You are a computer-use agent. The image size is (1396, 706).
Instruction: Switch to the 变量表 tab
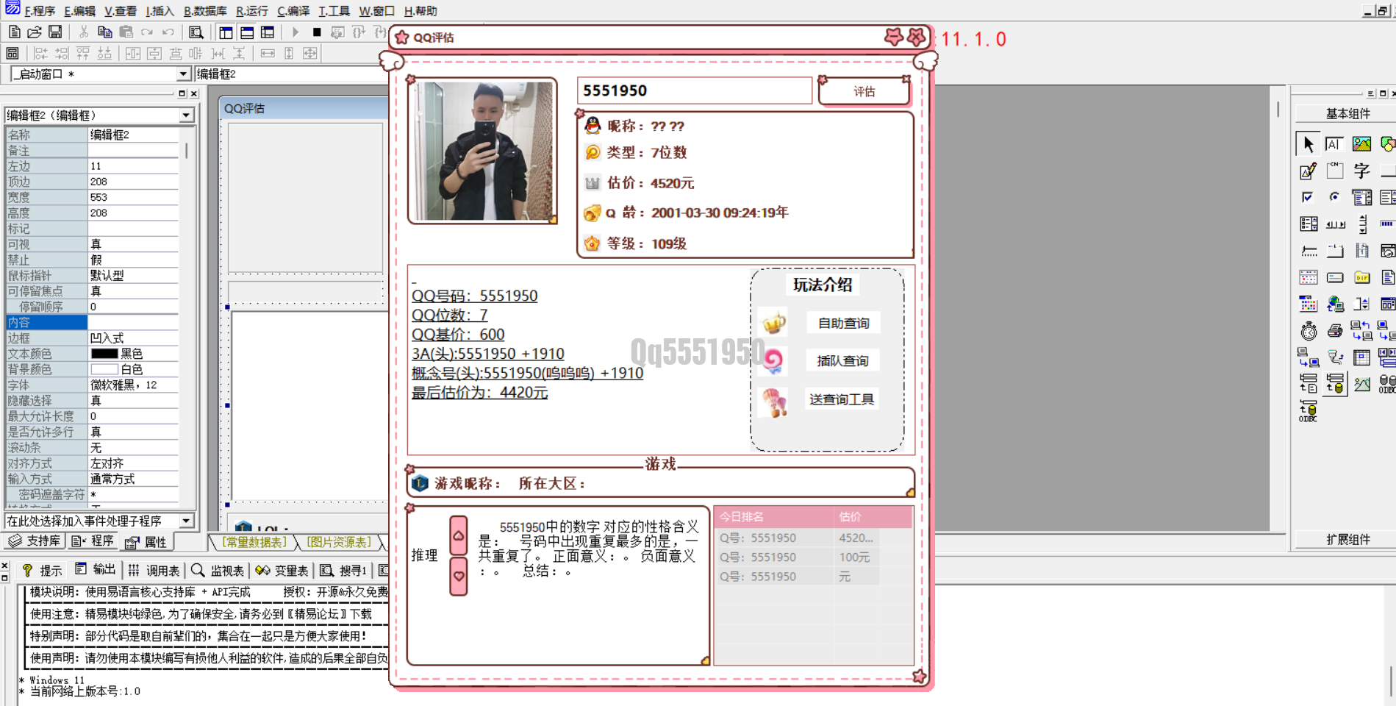click(x=282, y=570)
